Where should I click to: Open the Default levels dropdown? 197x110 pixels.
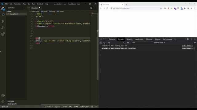pyautogui.click(x=159, y=43)
